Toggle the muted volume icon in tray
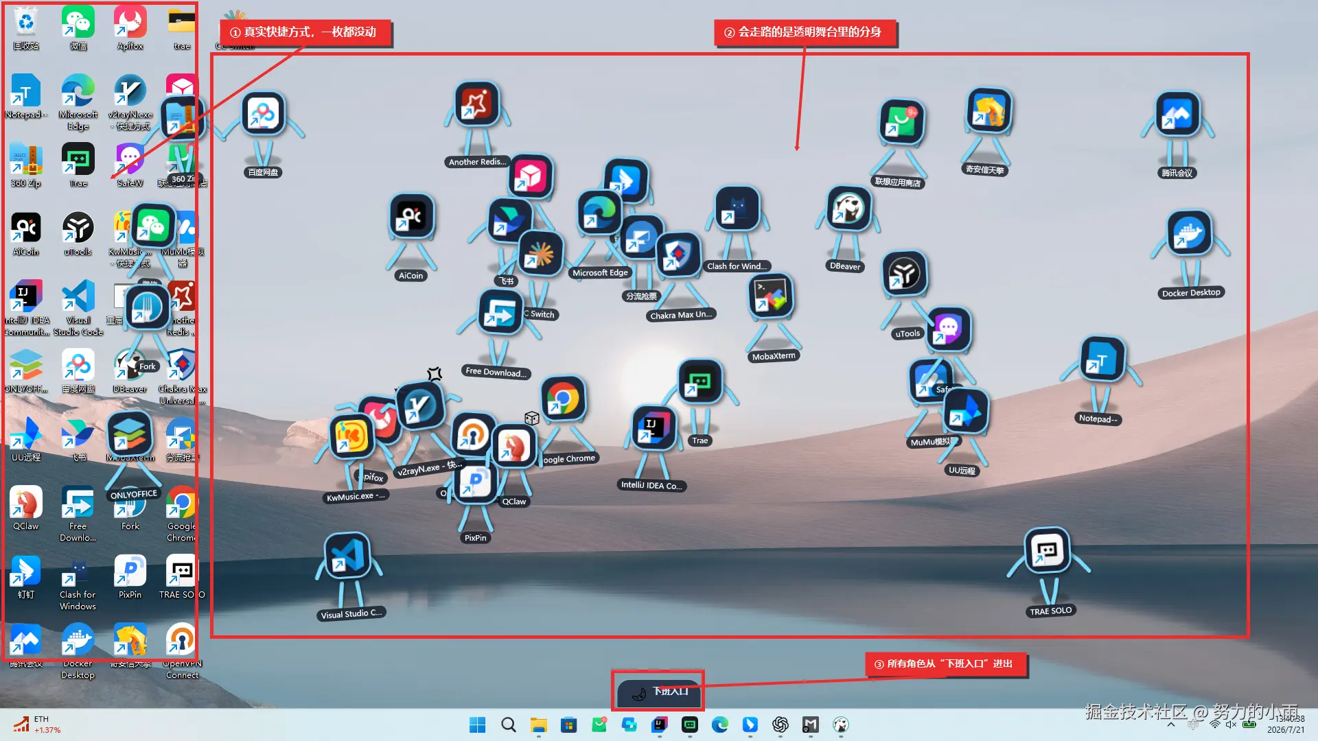Screen dimensions: 1318x741 1232,725
